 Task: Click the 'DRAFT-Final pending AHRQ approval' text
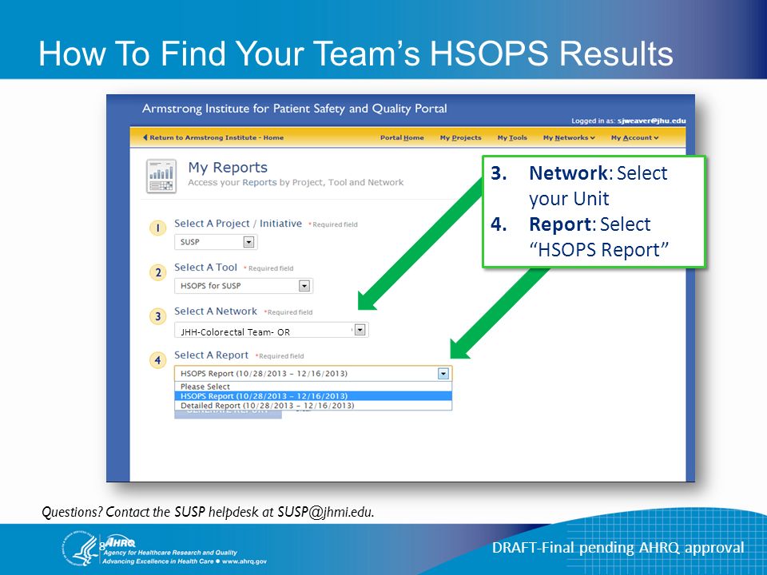618,548
